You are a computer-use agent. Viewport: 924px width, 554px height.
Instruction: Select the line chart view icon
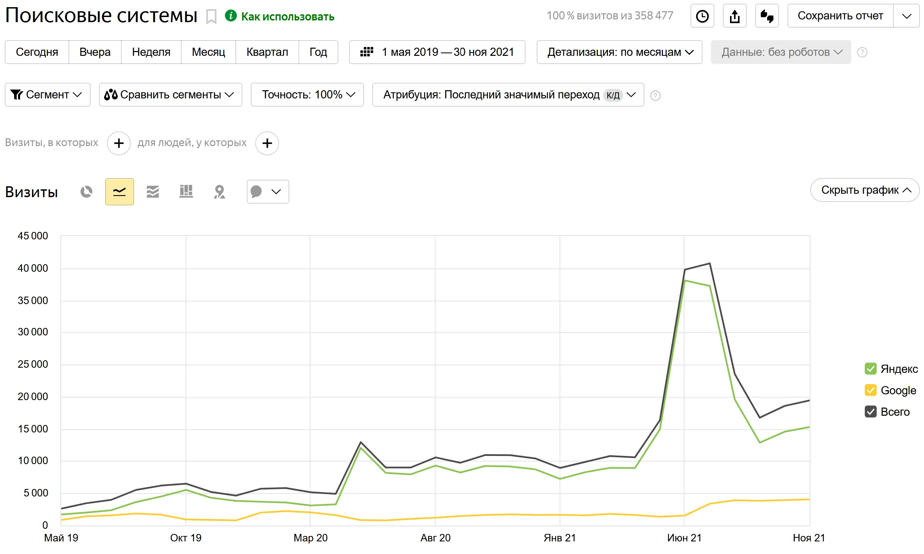119,191
